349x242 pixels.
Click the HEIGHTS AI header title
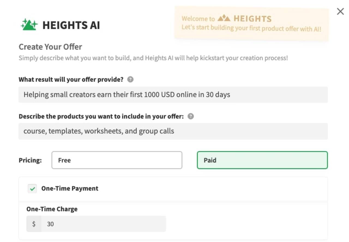point(71,25)
